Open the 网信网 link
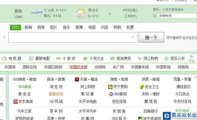The width and height of the screenshot is (197, 120). (x=183, y=67)
